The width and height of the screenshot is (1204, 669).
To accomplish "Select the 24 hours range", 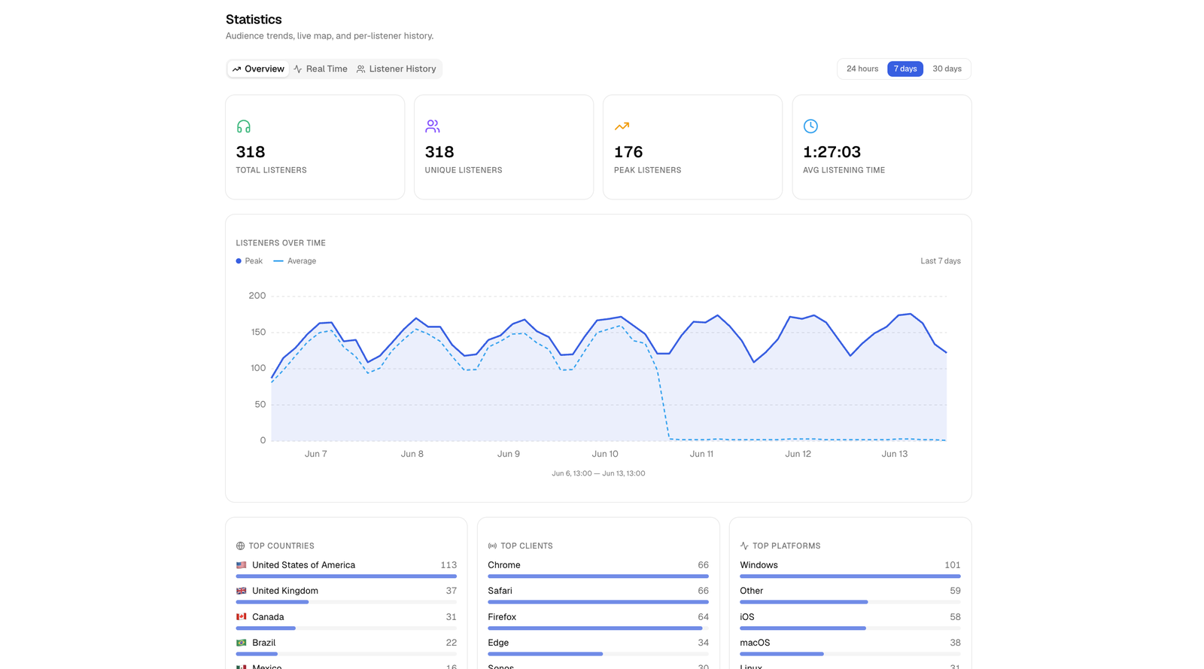I will 862,69.
